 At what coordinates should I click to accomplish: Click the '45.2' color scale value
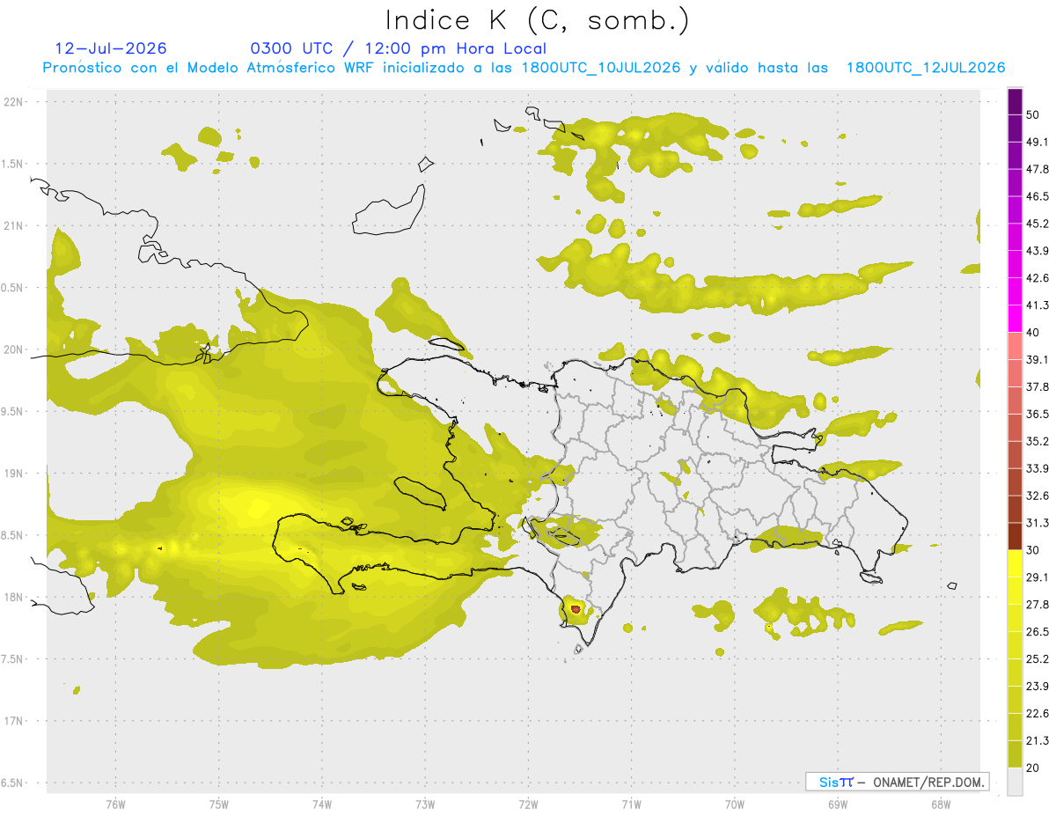pyautogui.click(x=1037, y=224)
